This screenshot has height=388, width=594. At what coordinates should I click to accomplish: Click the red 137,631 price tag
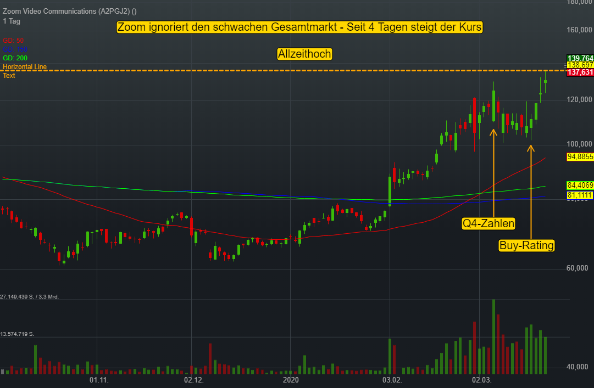pos(580,72)
